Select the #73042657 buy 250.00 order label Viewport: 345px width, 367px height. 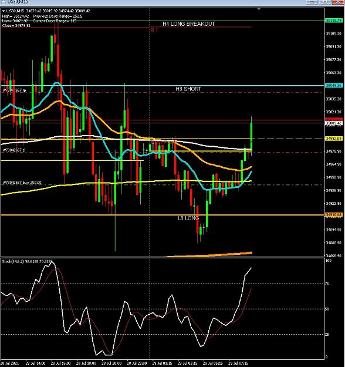[22, 183]
